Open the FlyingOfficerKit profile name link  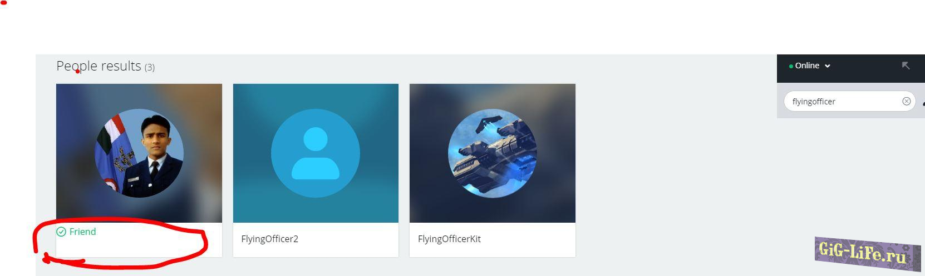pyautogui.click(x=449, y=239)
